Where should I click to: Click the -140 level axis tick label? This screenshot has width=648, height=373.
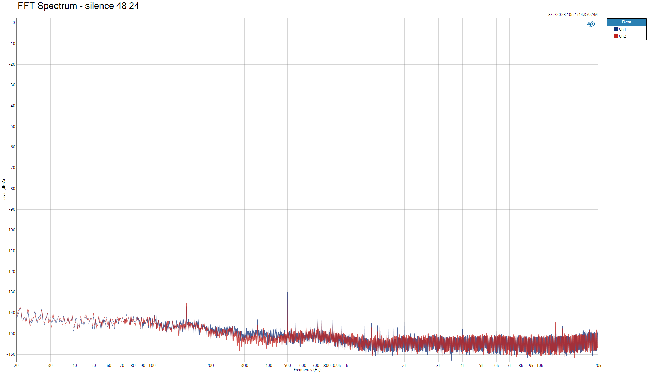pos(11,313)
